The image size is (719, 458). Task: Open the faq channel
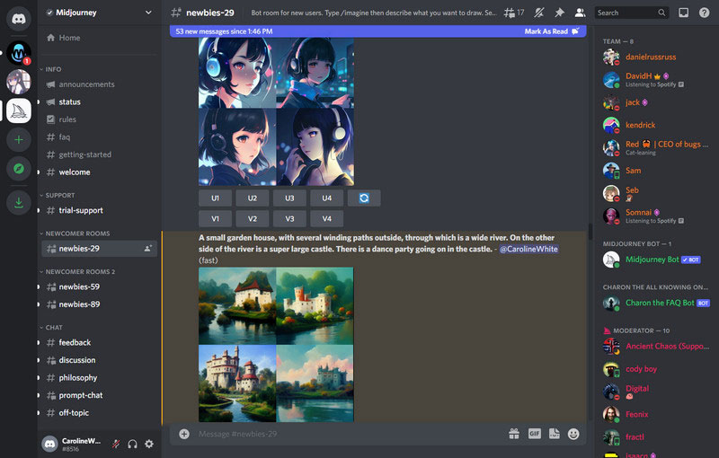click(x=99, y=137)
